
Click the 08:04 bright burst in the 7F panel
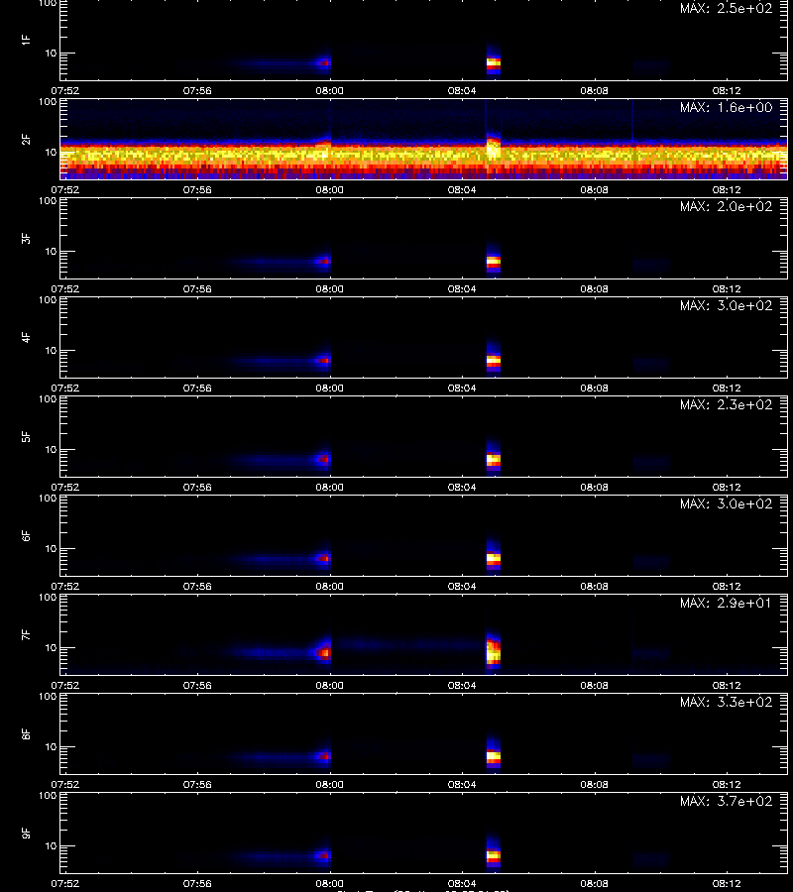[494, 651]
